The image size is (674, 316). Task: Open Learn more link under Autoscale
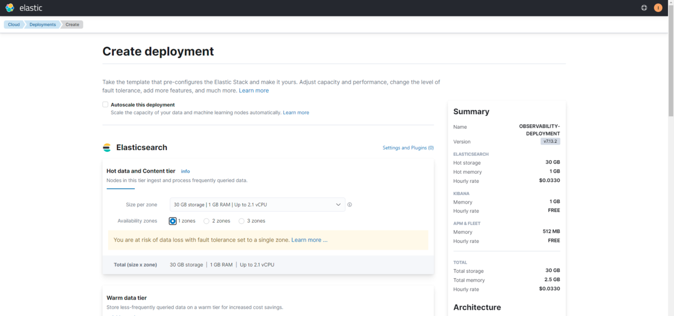(296, 112)
